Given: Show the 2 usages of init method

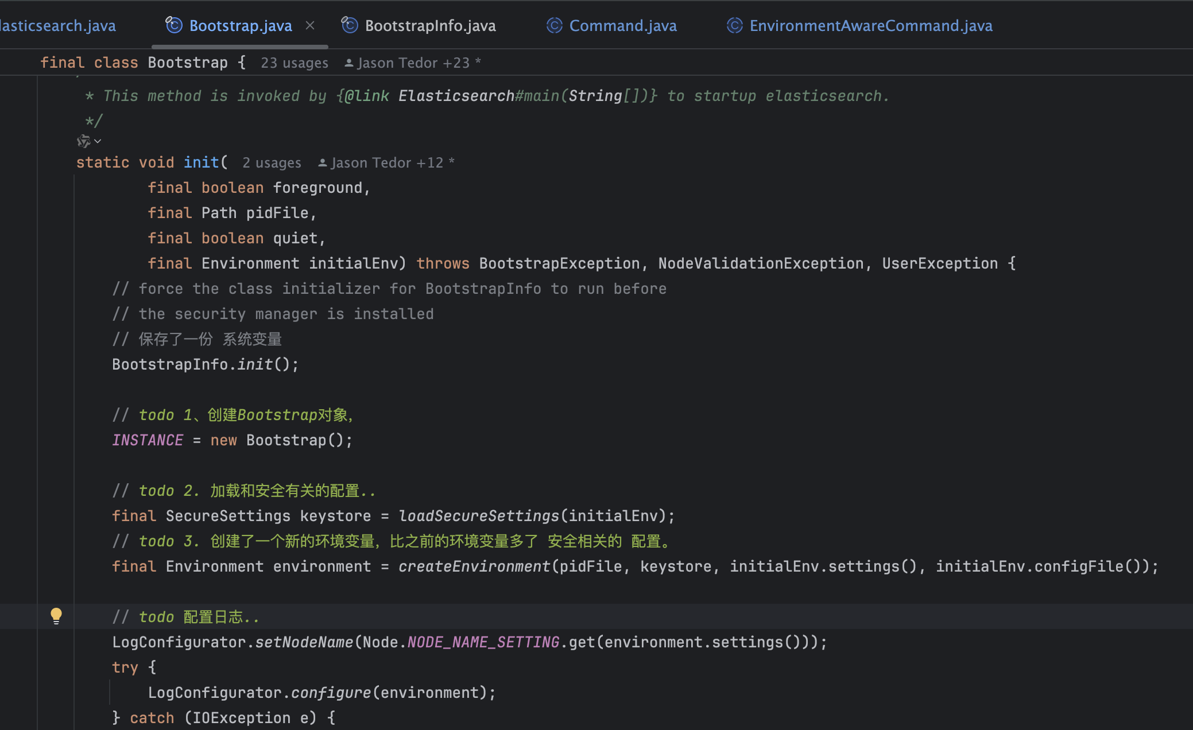Looking at the screenshot, I should (272, 162).
